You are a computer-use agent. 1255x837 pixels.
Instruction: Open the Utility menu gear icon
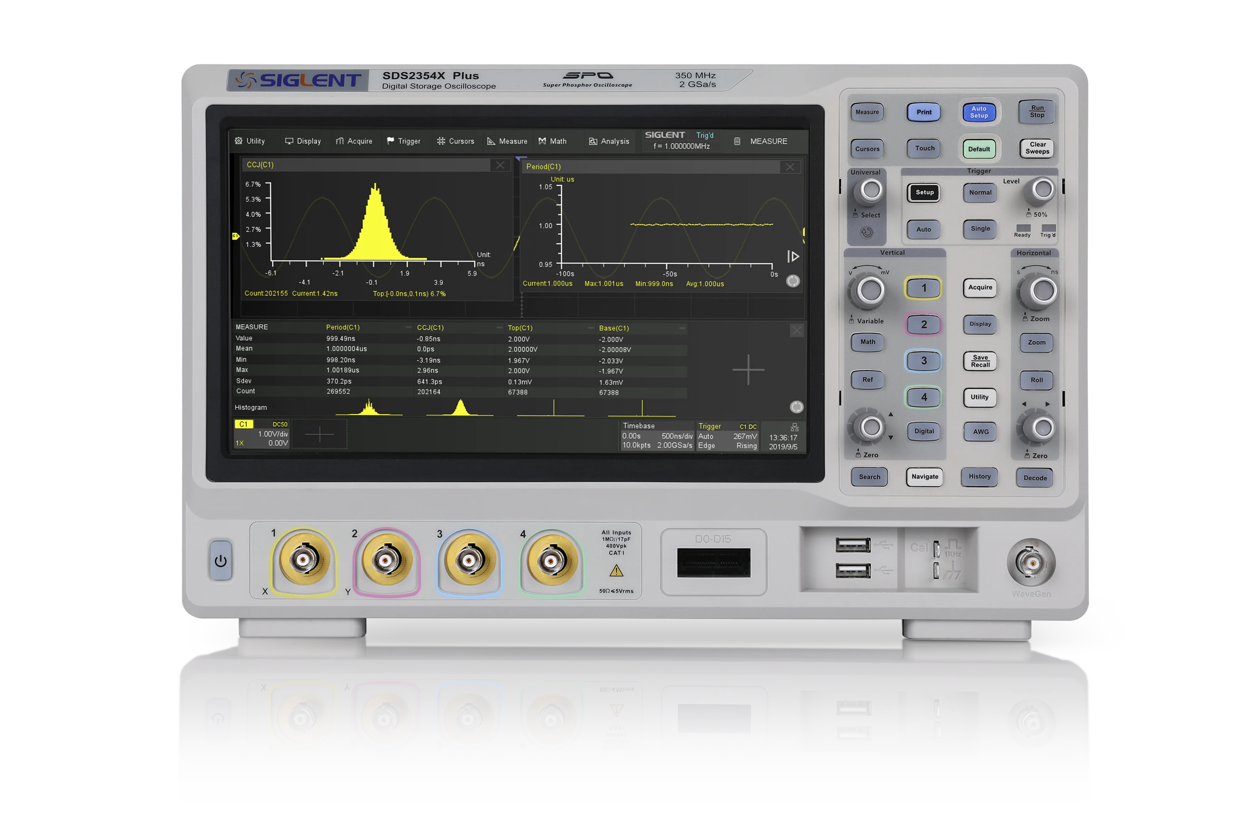(238, 141)
